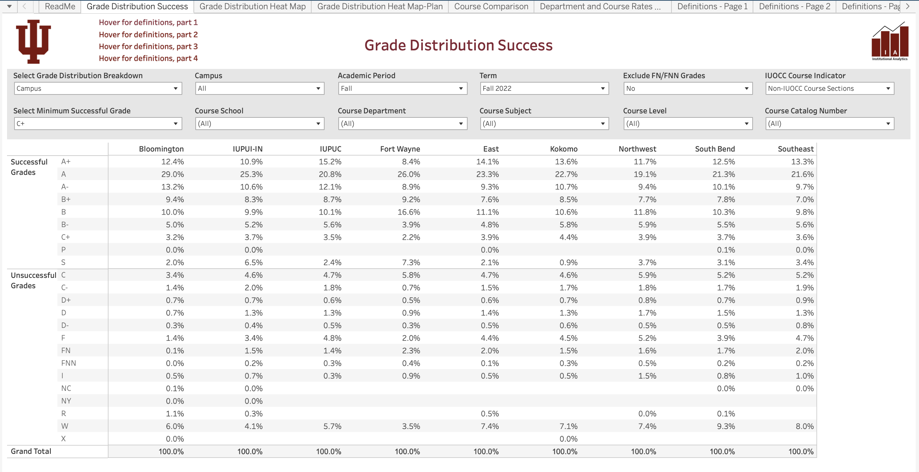Open Select Minimum Successful Grade dropdown
This screenshot has width=919, height=472.
click(x=98, y=124)
